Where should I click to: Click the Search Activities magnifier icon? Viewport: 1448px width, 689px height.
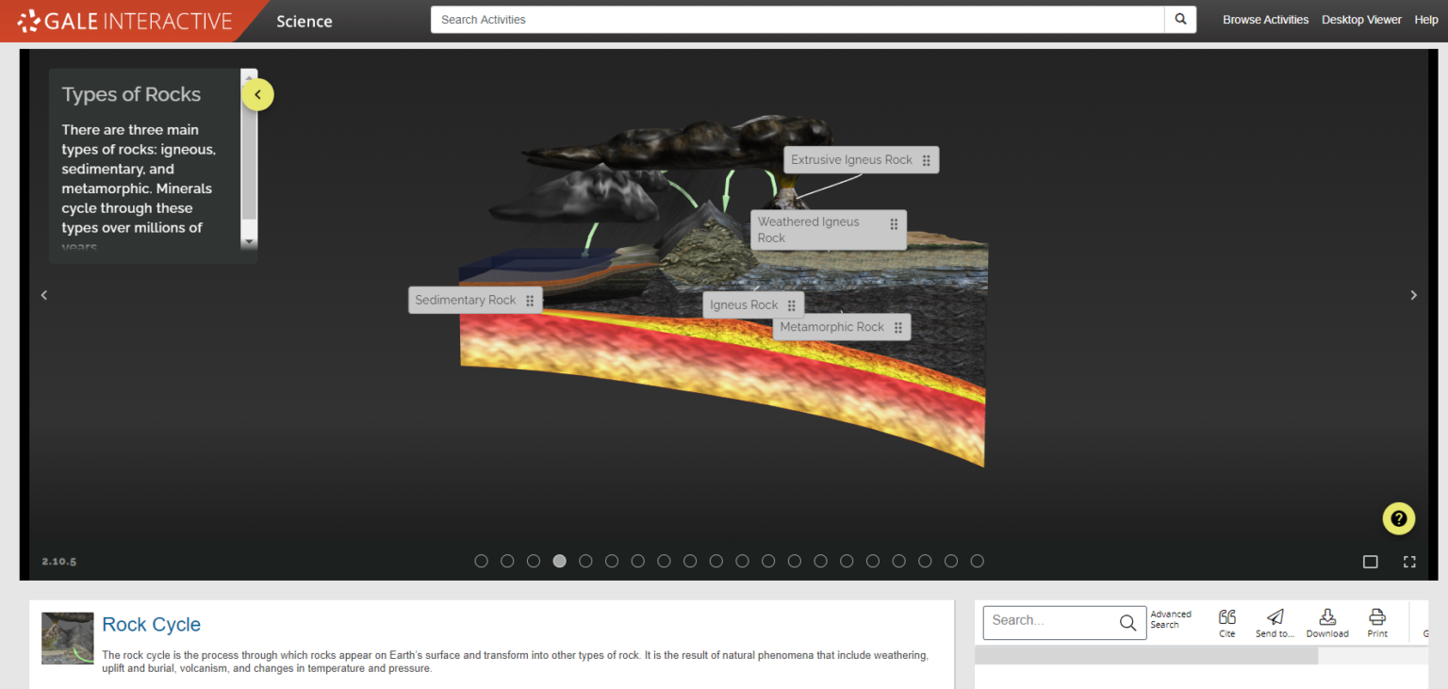(x=1179, y=19)
